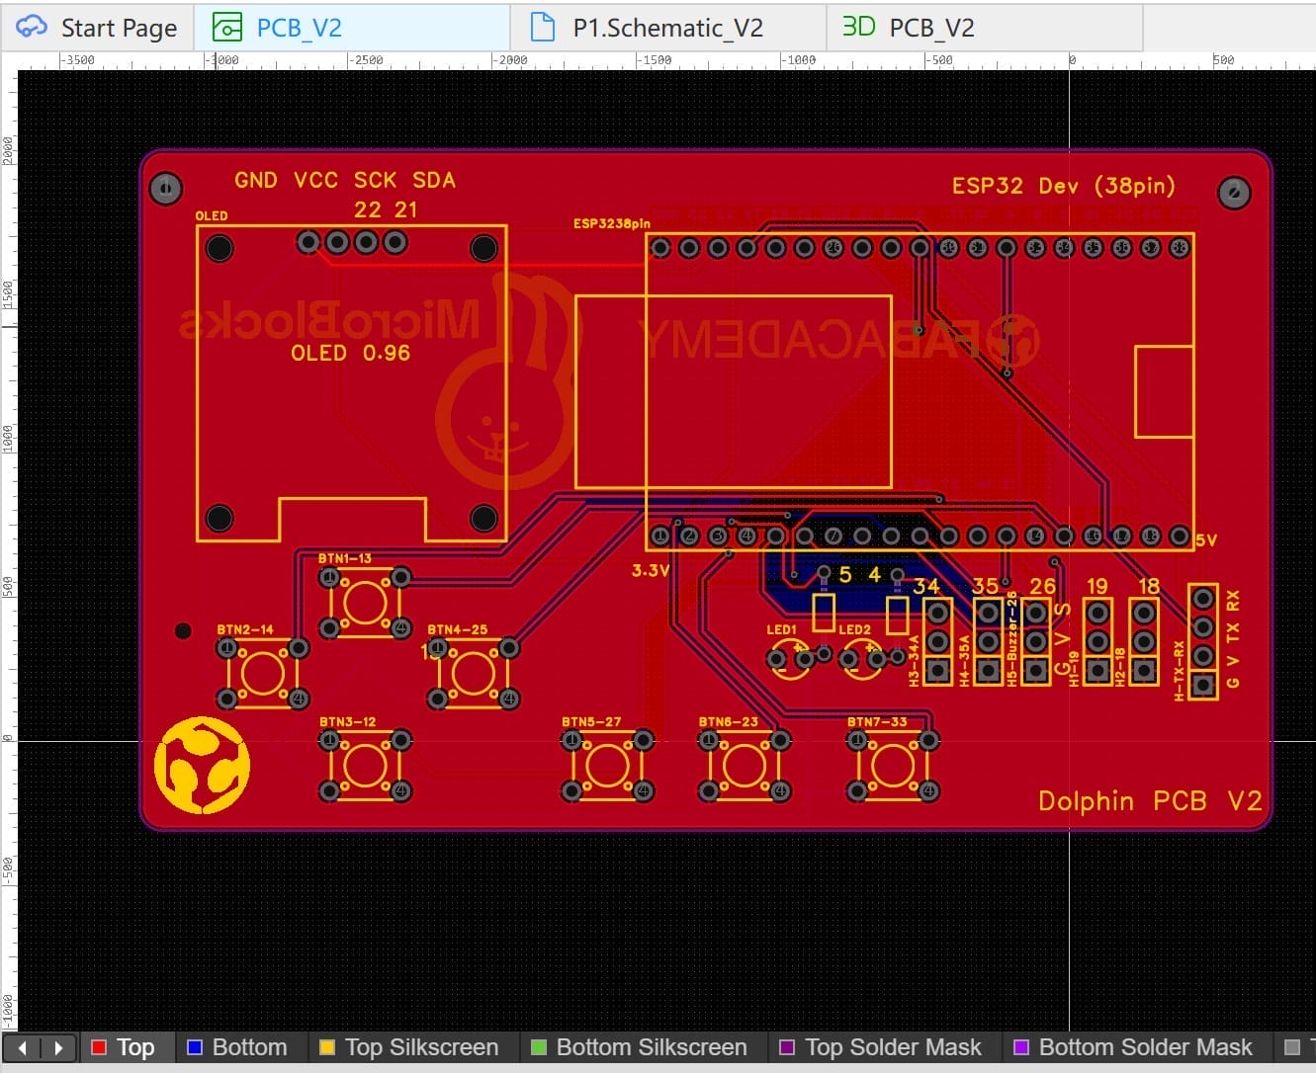The width and height of the screenshot is (1316, 1073).
Task: Click the top-right mounting hole on the board
Action: pyautogui.click(x=1233, y=193)
